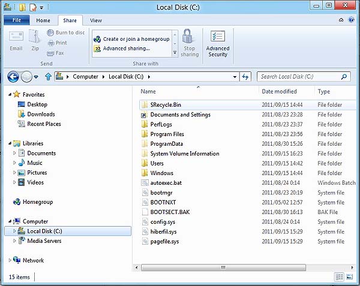
Task: Click the refresh button beside address bar
Action: point(245,77)
